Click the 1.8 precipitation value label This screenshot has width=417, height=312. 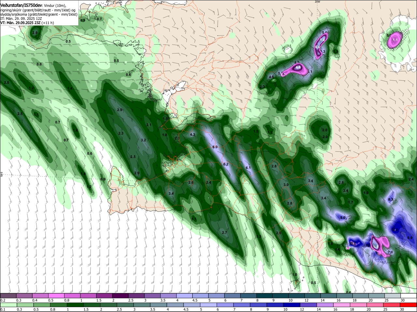point(165,135)
